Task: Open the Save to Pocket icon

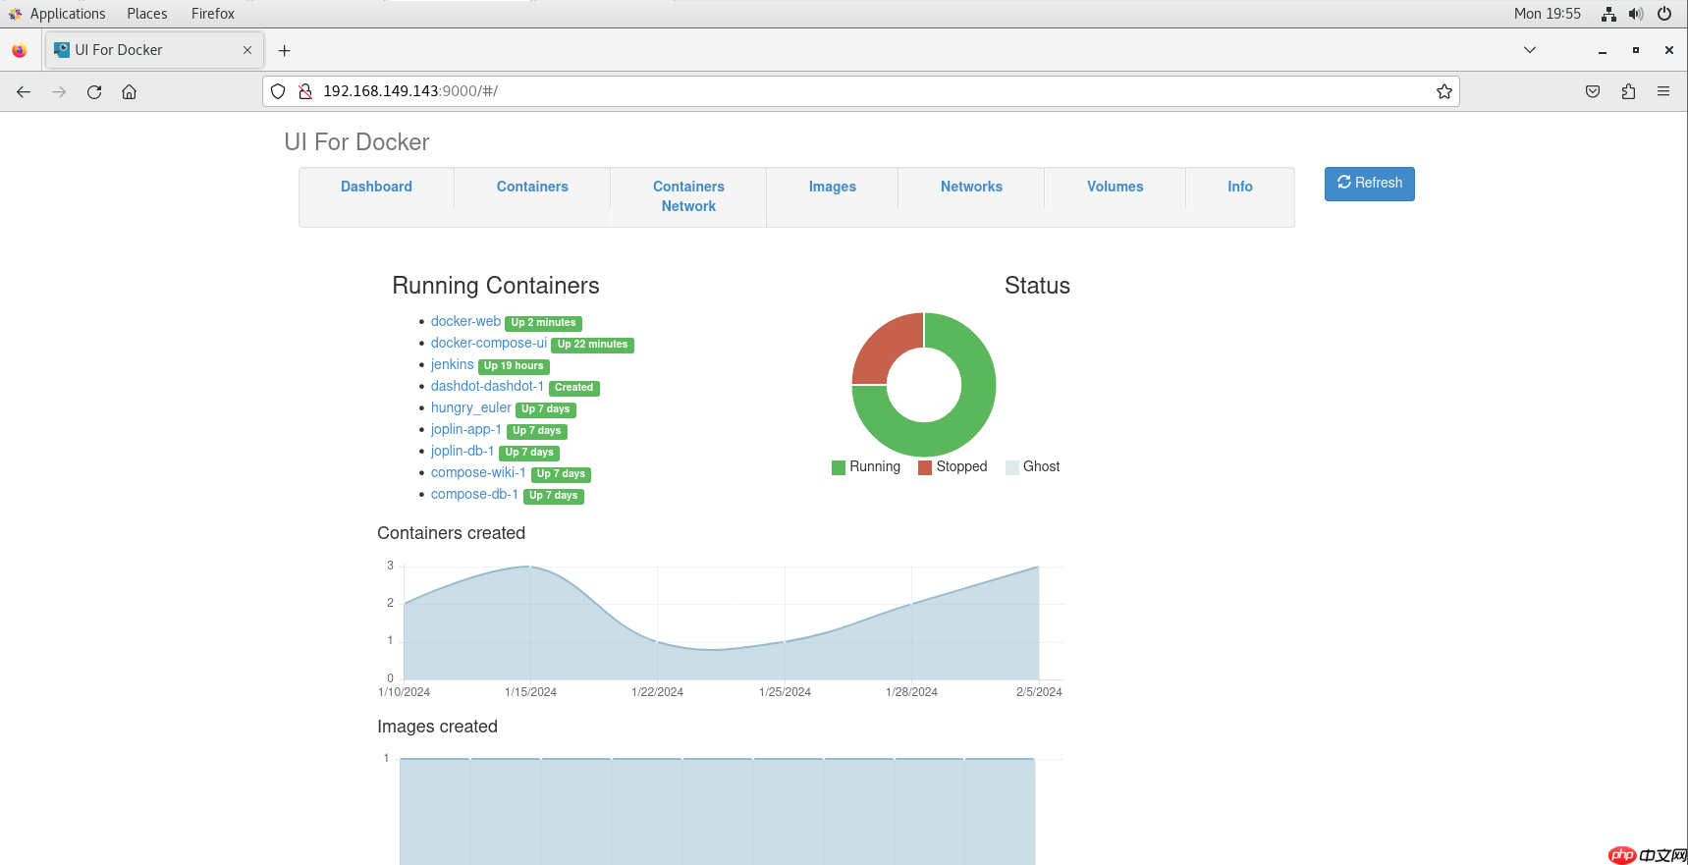Action: pyautogui.click(x=1593, y=91)
